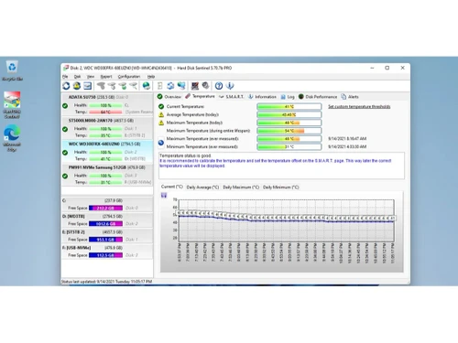
Task: Click Set custom temperature thresholds link
Action: [359, 106]
